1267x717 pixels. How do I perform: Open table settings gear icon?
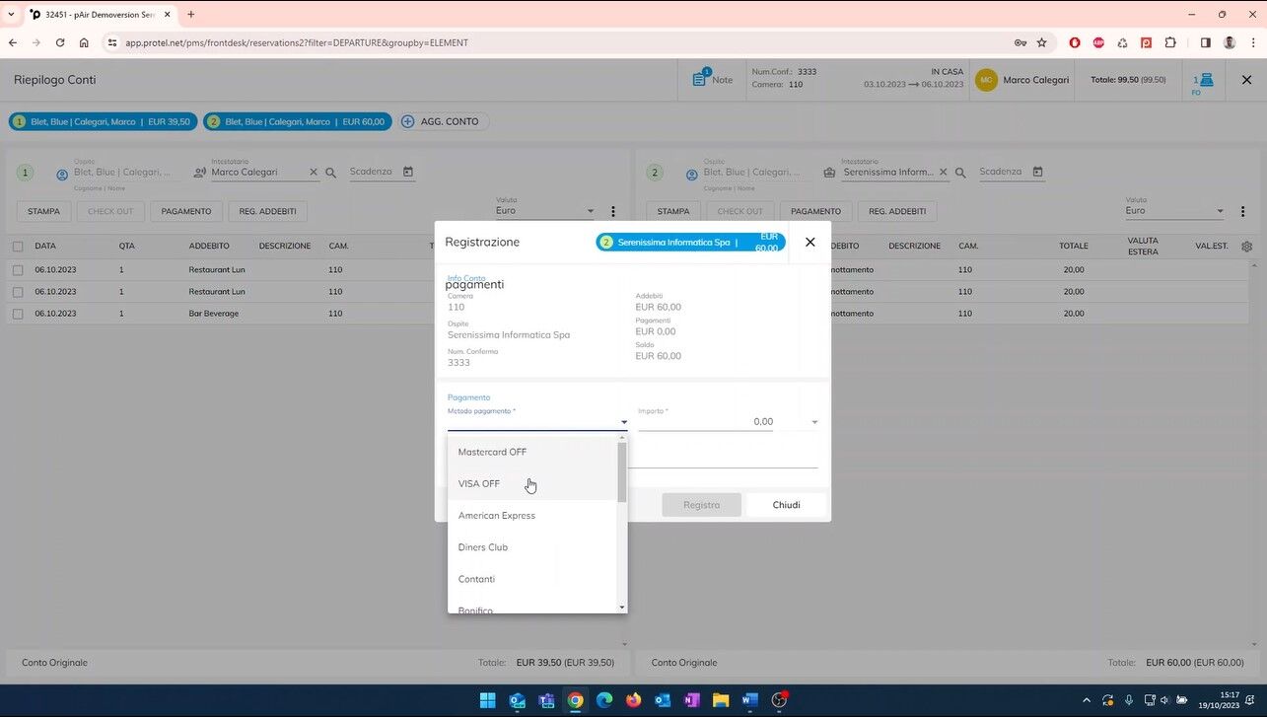point(1246,247)
